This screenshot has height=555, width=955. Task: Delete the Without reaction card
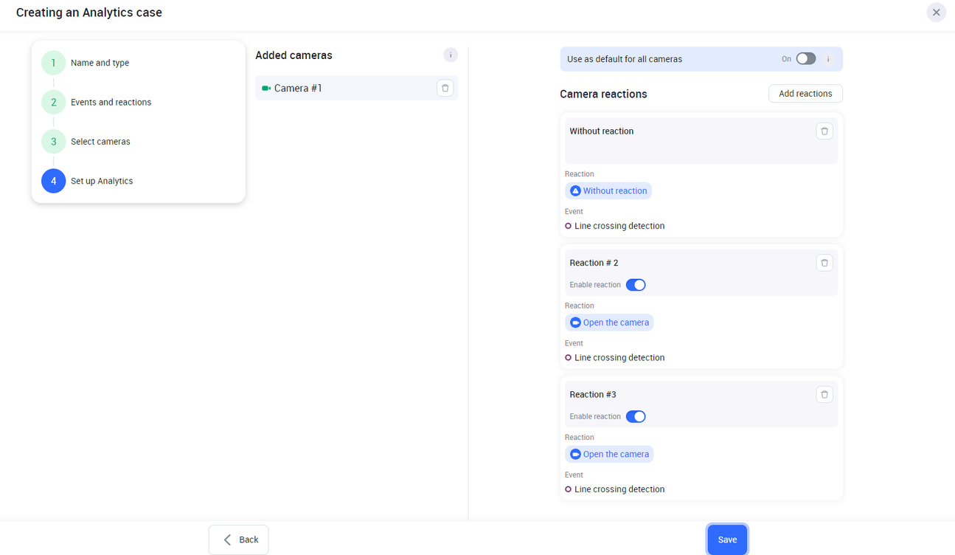coord(824,131)
